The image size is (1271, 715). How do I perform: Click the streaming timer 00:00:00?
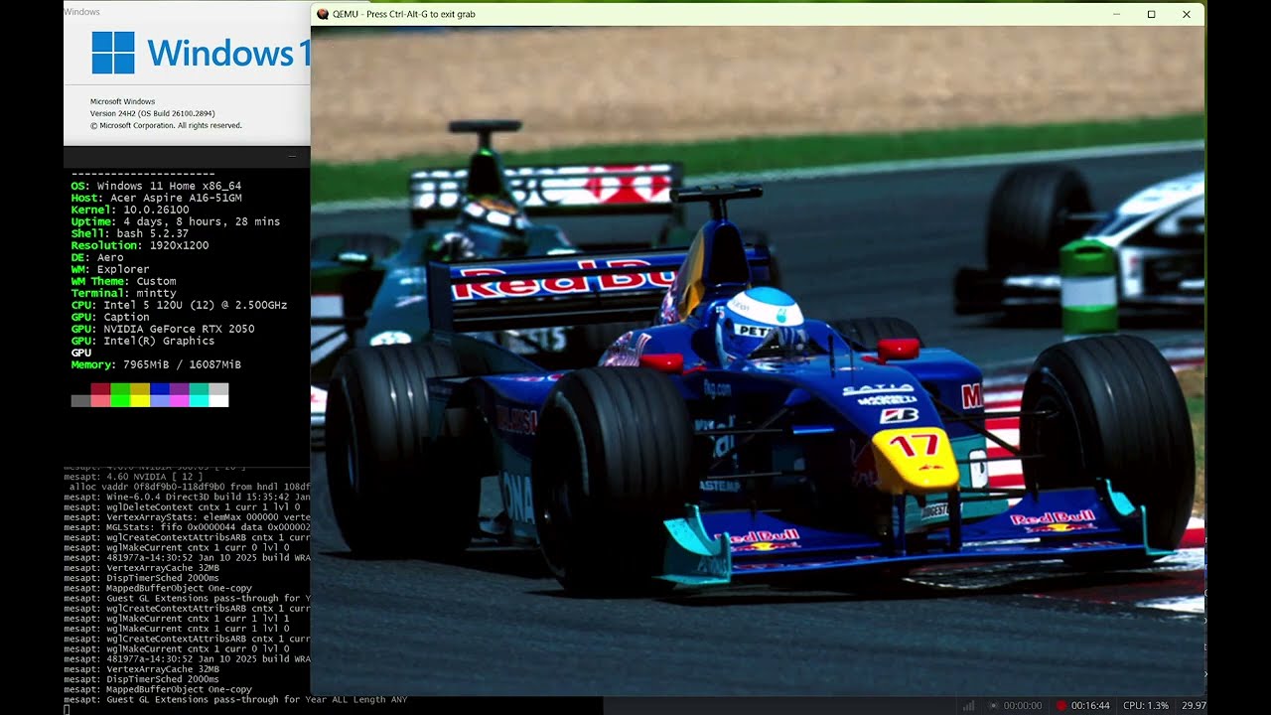click(1022, 705)
